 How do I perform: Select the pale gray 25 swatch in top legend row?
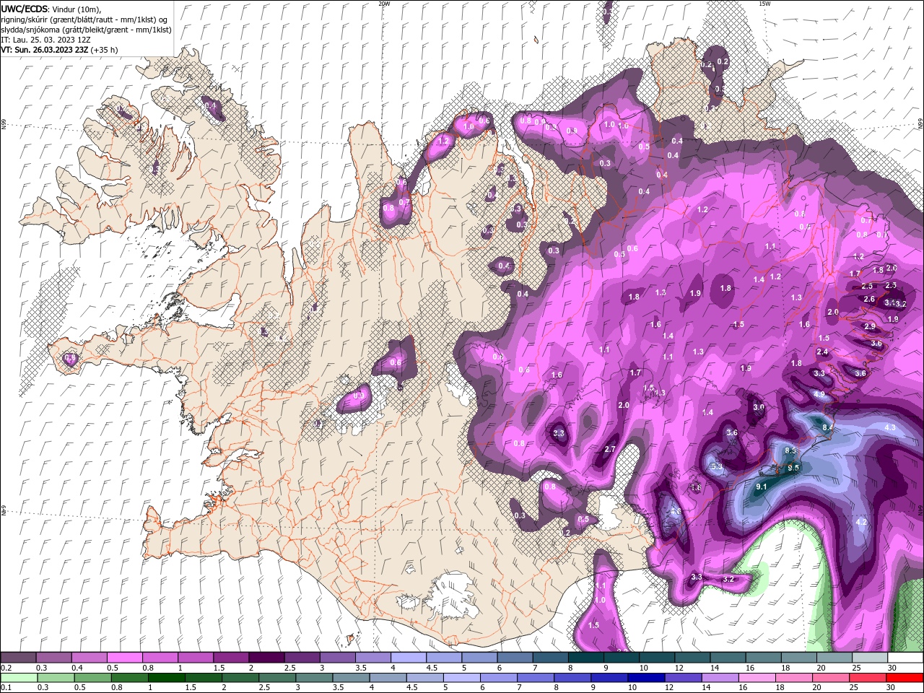pyautogui.click(x=870, y=658)
